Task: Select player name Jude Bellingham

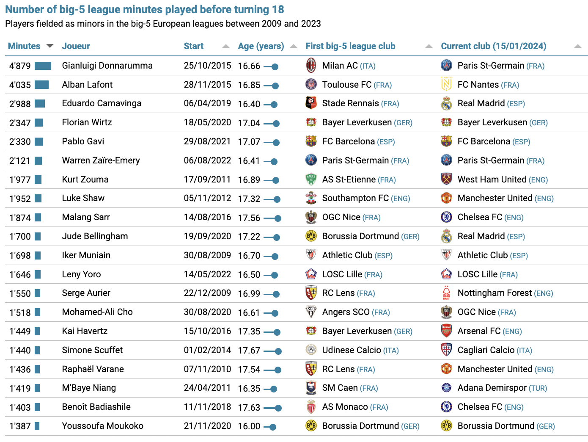Action: [95, 236]
